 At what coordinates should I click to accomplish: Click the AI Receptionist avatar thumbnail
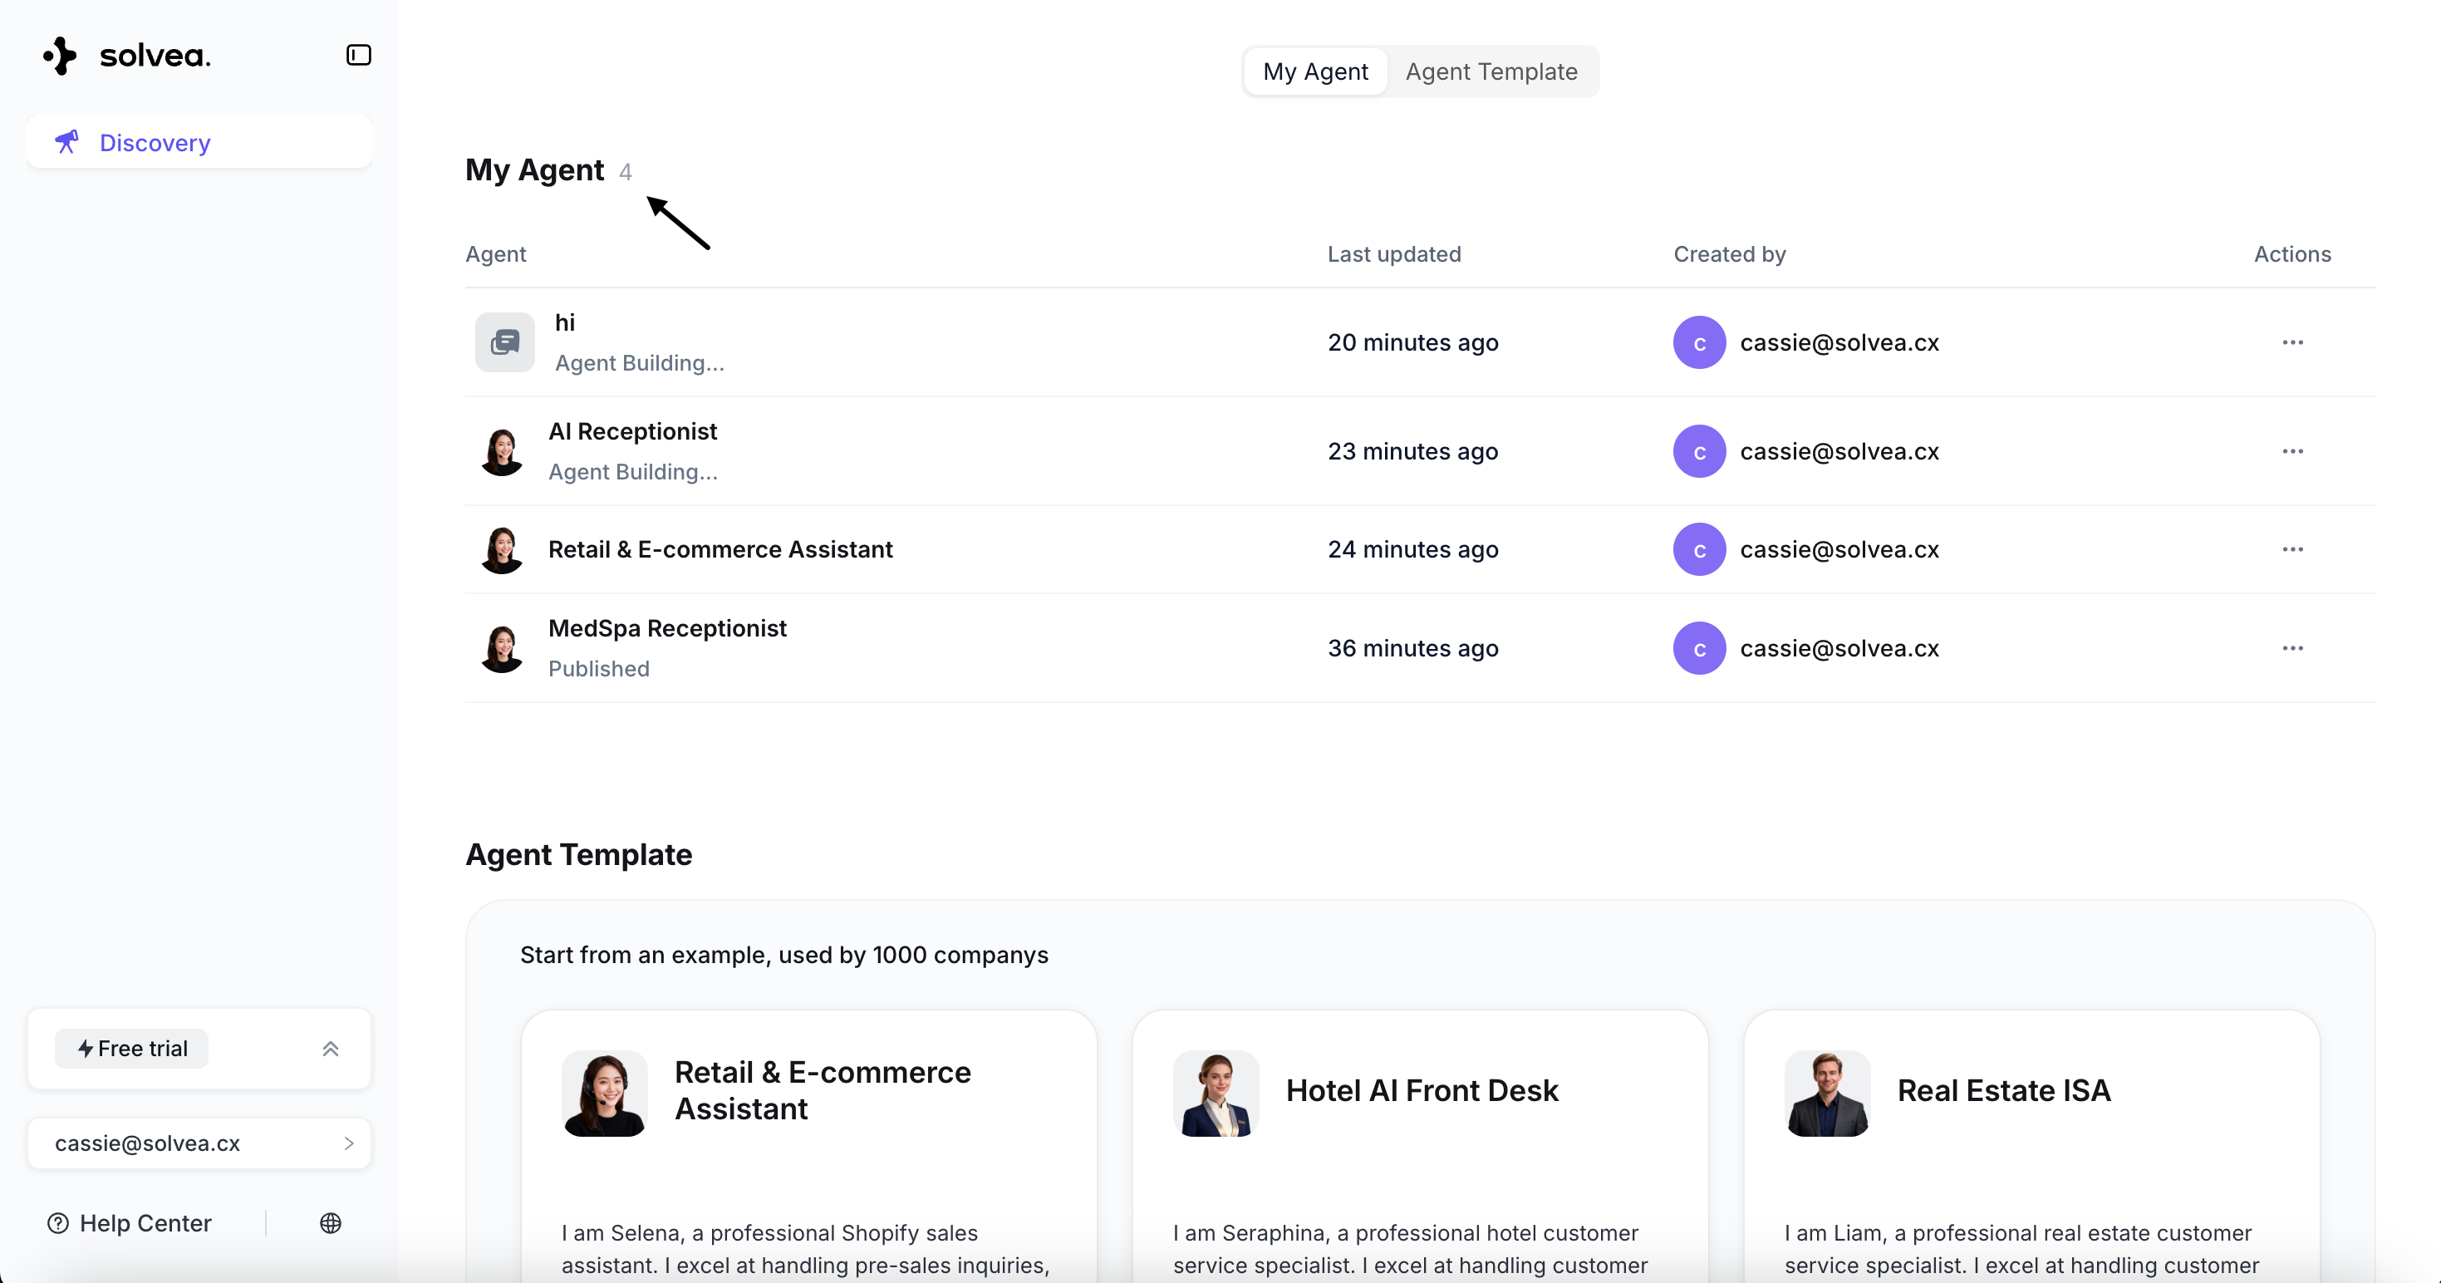pyautogui.click(x=501, y=452)
